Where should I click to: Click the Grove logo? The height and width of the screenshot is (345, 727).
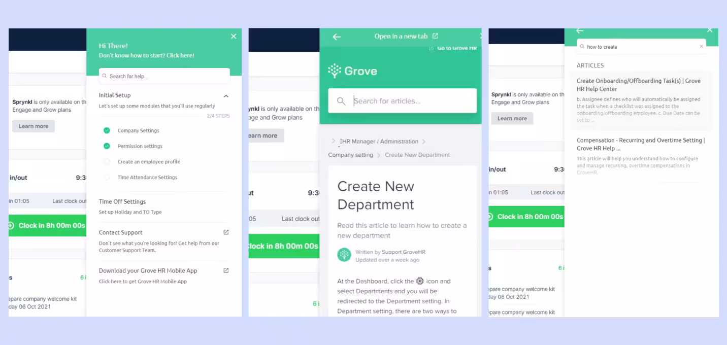[x=352, y=71]
